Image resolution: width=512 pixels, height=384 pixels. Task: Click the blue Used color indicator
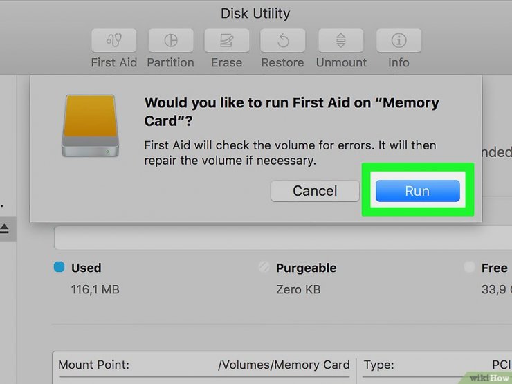click(59, 267)
